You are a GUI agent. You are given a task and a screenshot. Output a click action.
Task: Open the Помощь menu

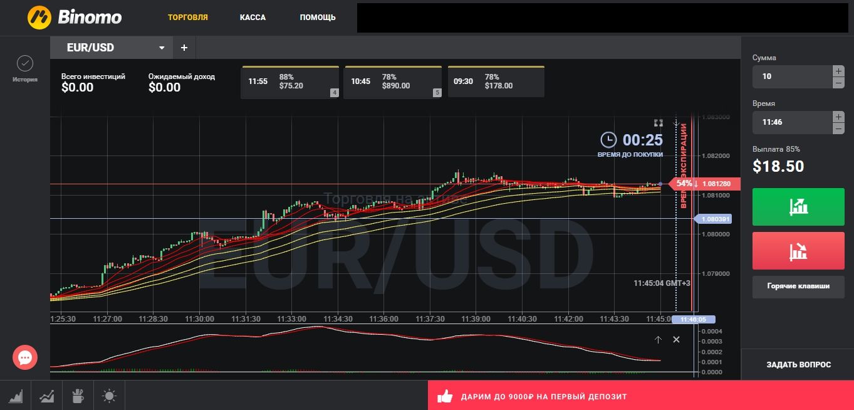pos(318,18)
